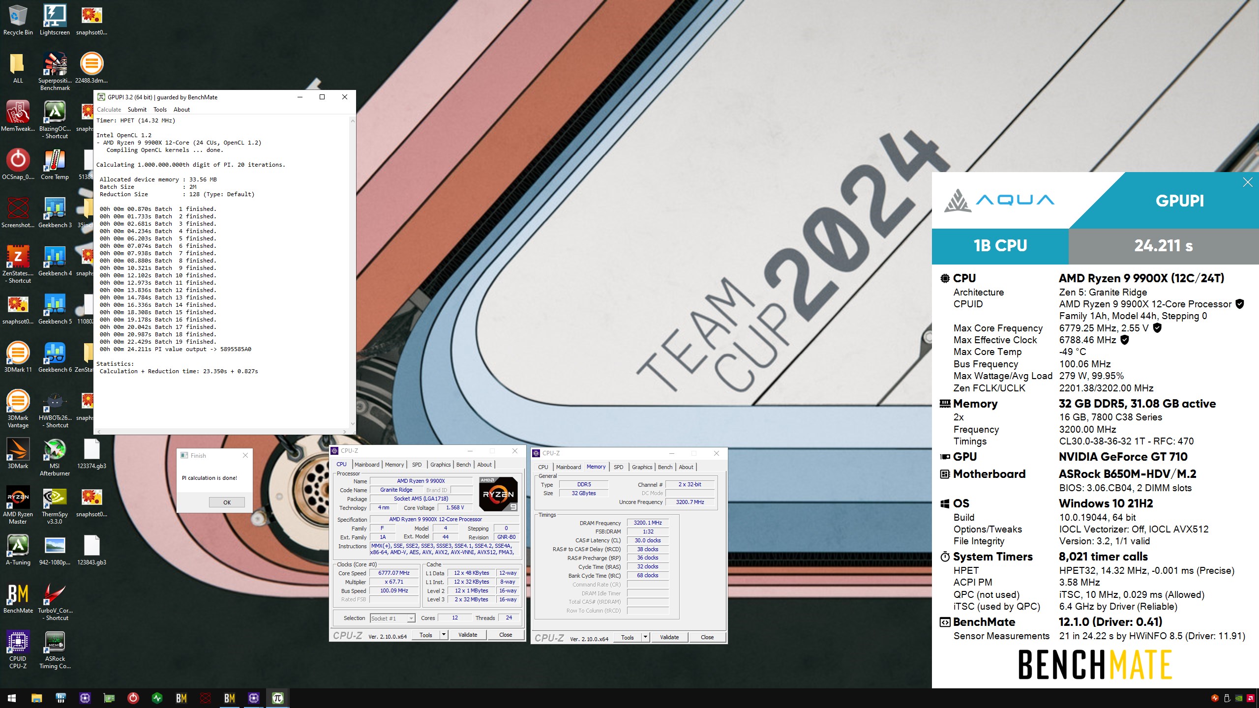This screenshot has height=708, width=1259.
Task: Open the AMD tray icon
Action: click(x=1251, y=698)
